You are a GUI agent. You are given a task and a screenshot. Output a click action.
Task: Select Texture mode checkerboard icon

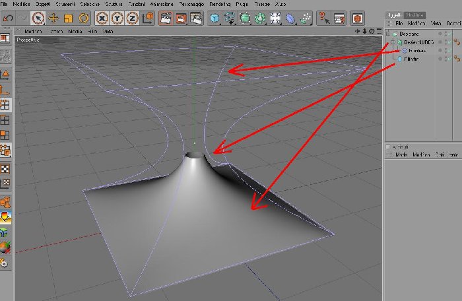pos(5,169)
